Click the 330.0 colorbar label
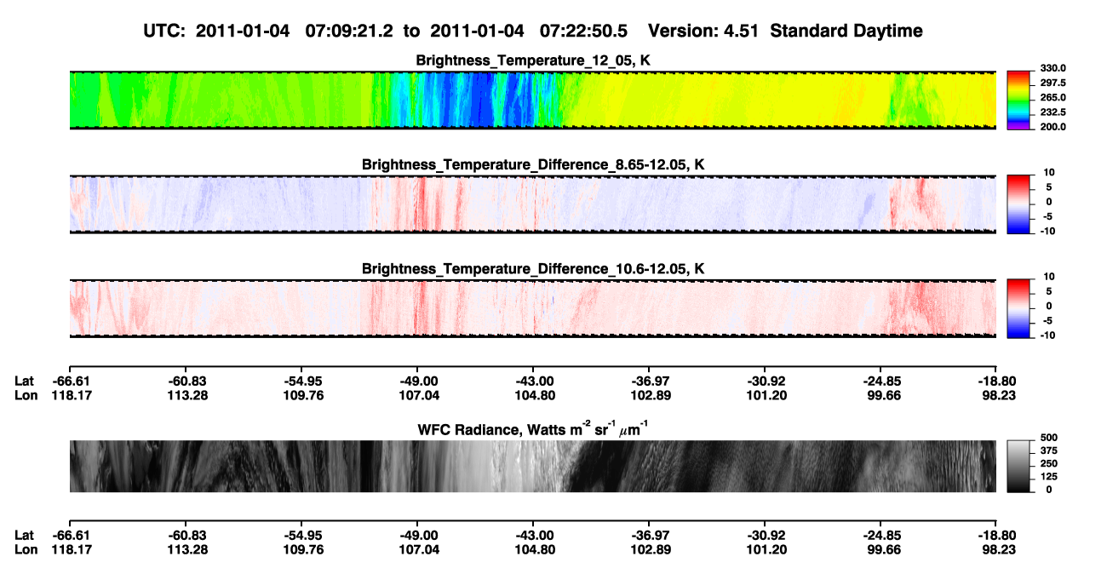 (1053, 69)
